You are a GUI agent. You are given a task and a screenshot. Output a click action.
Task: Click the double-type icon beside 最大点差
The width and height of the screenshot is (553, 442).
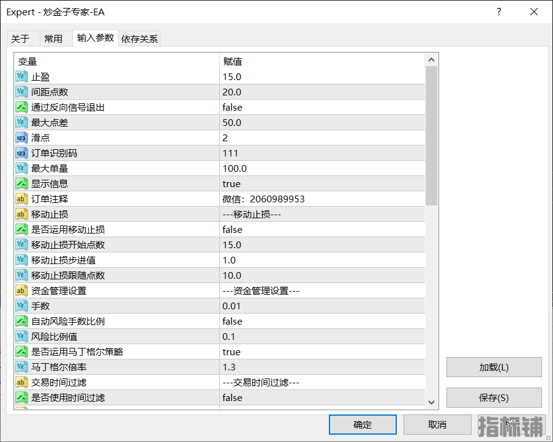[21, 122]
